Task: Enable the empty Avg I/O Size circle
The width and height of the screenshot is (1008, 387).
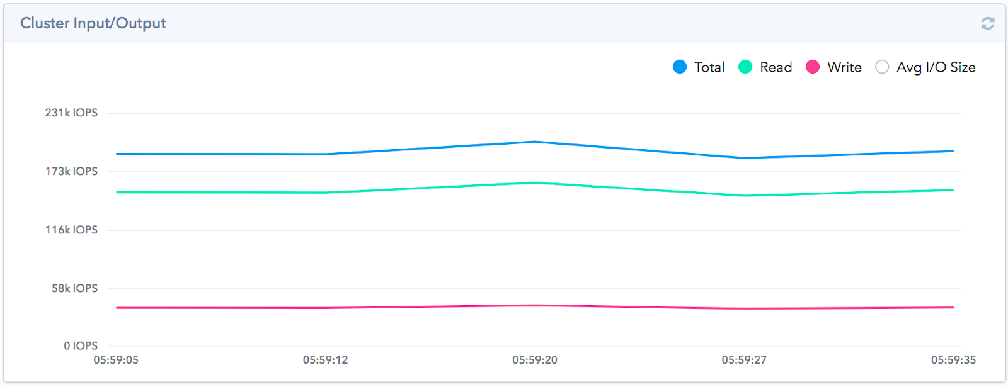Action: (882, 67)
